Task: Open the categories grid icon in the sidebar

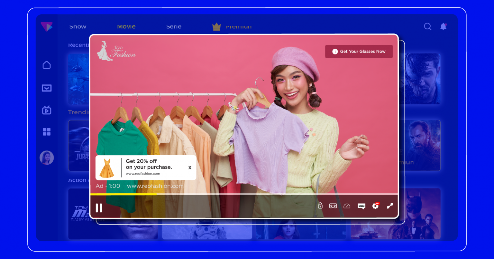Action: pyautogui.click(x=47, y=132)
